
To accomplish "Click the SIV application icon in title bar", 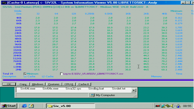I will click(x=4, y=3).
